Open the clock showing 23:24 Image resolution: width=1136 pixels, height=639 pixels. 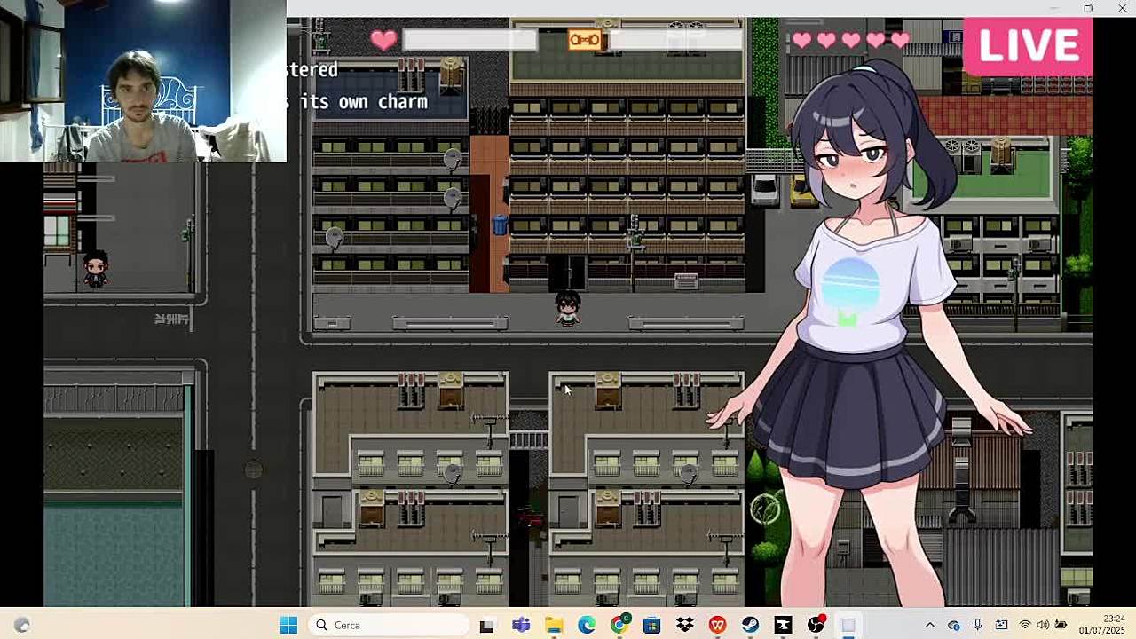[1102, 625]
